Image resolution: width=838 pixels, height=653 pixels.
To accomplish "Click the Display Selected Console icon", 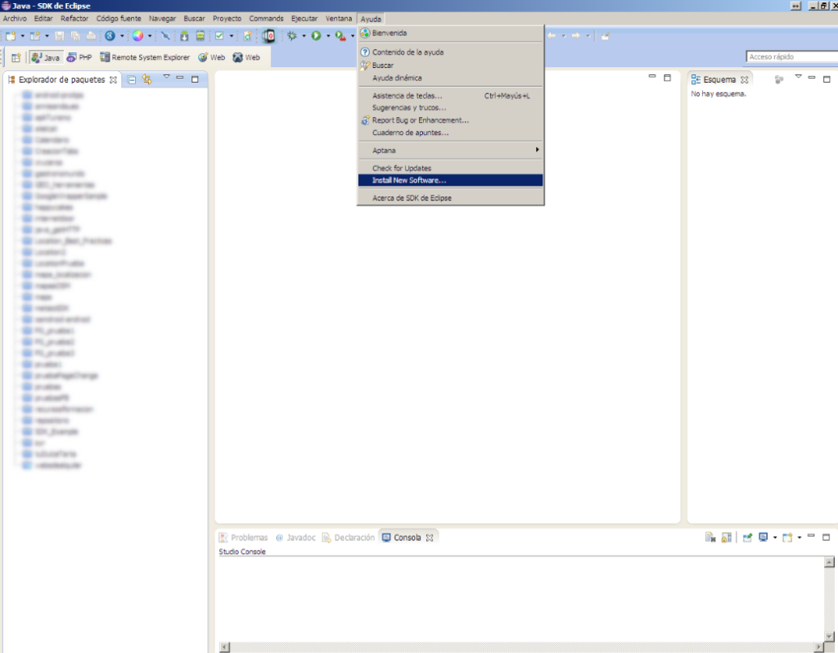I will tap(764, 538).
